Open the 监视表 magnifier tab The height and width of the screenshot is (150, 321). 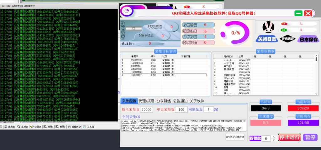pyautogui.click(x=23, y=127)
